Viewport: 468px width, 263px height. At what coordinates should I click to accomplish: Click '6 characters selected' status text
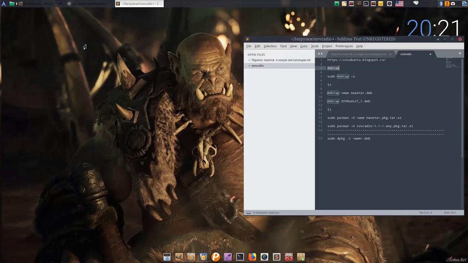pos(266,213)
